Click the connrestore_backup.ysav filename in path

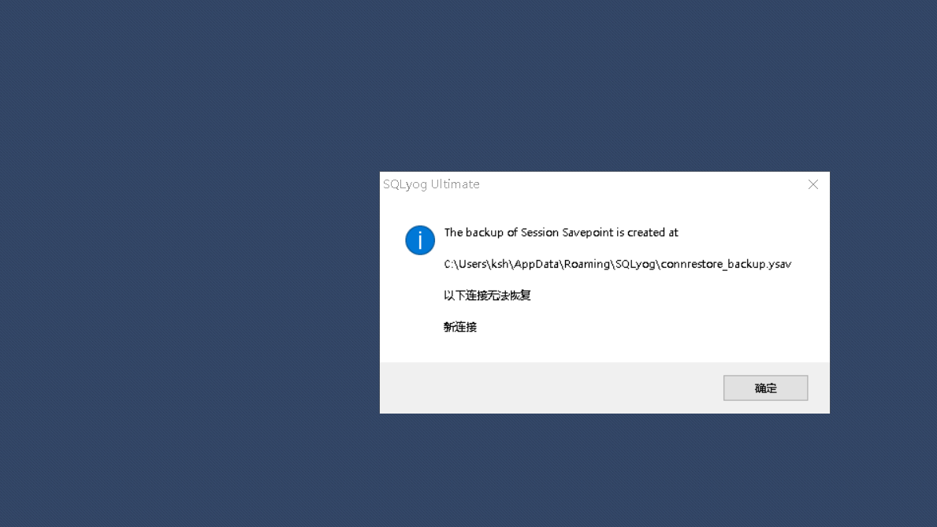(x=726, y=264)
